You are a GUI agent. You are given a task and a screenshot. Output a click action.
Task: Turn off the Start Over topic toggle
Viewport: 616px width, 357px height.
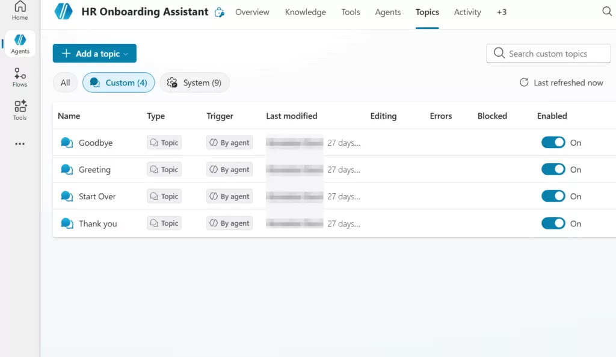click(553, 196)
